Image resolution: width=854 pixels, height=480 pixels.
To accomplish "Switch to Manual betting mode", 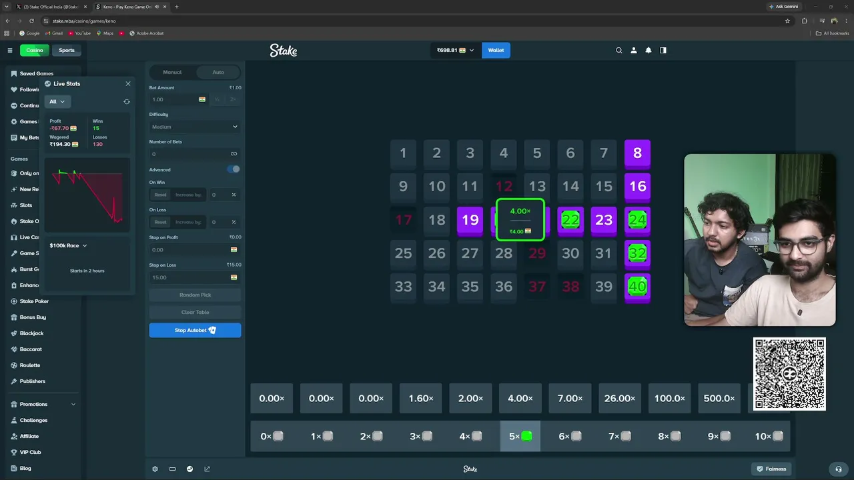I will 172,72.
